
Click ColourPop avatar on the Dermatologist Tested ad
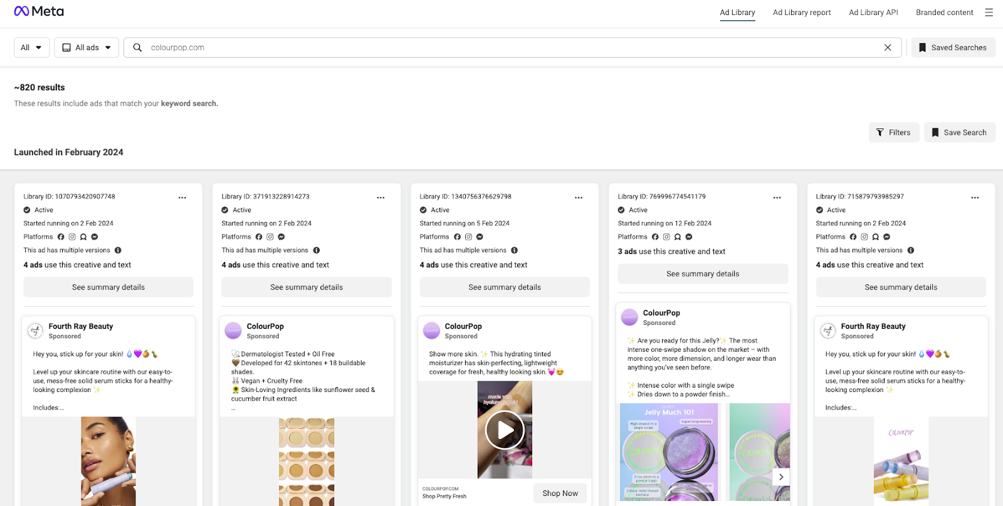[x=233, y=331]
